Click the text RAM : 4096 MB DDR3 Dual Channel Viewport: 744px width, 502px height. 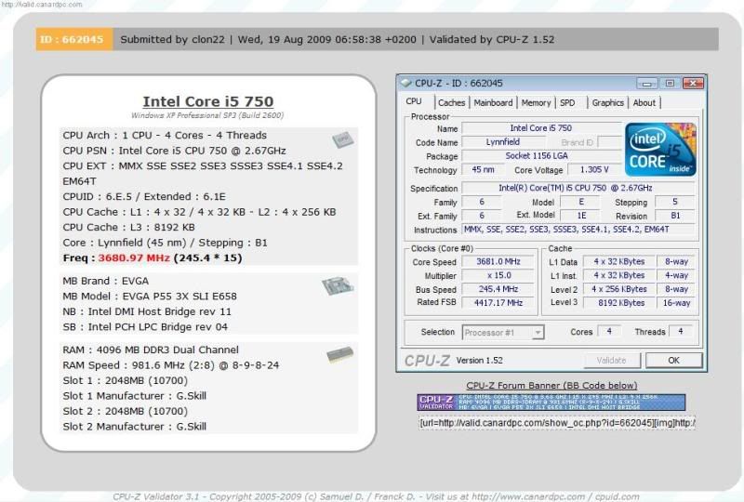[x=151, y=350]
